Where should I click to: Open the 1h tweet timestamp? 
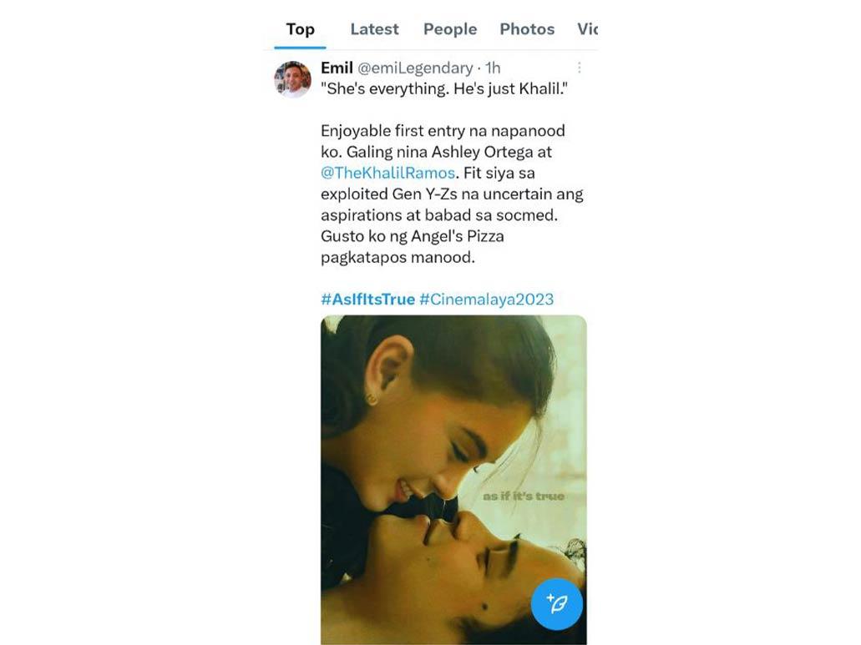pos(493,68)
